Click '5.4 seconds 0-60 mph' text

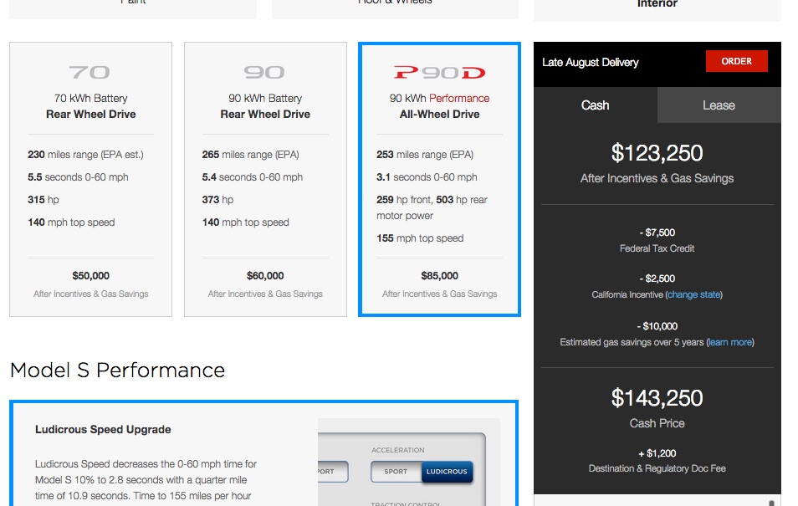[x=253, y=177]
